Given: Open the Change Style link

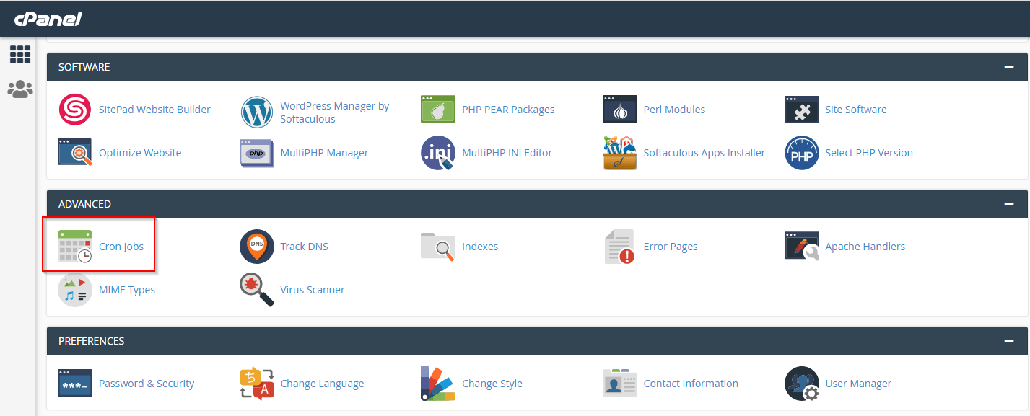Looking at the screenshot, I should [x=492, y=384].
